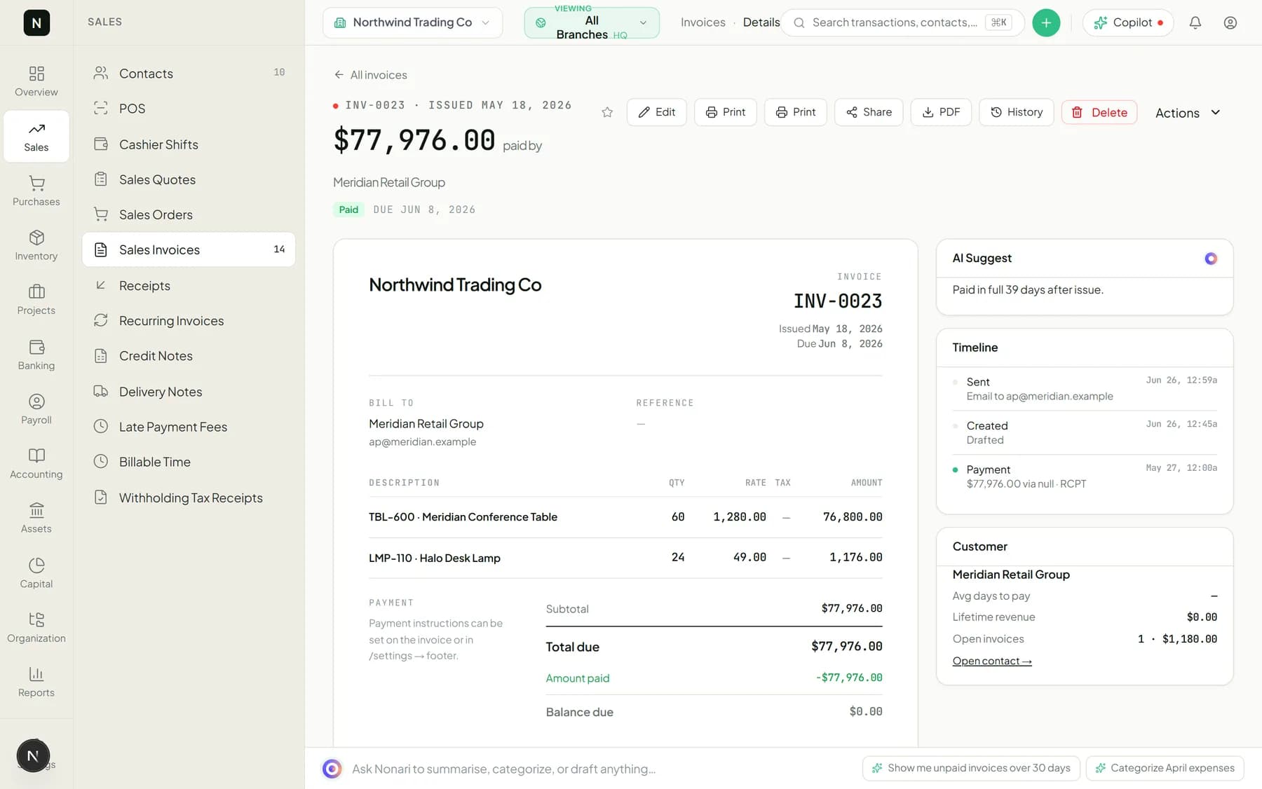Click the TBL-600 Meridian Conference Table row

pyautogui.click(x=625, y=517)
